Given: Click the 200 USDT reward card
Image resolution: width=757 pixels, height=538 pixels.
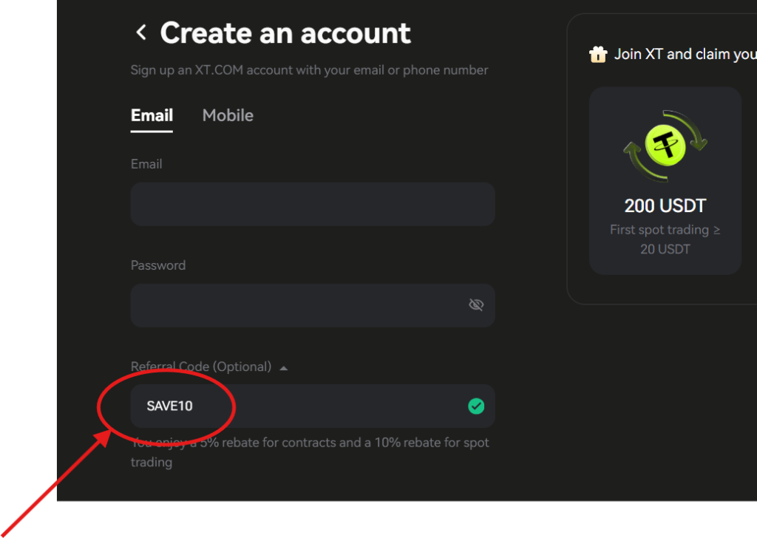Looking at the screenshot, I should 665,181.
